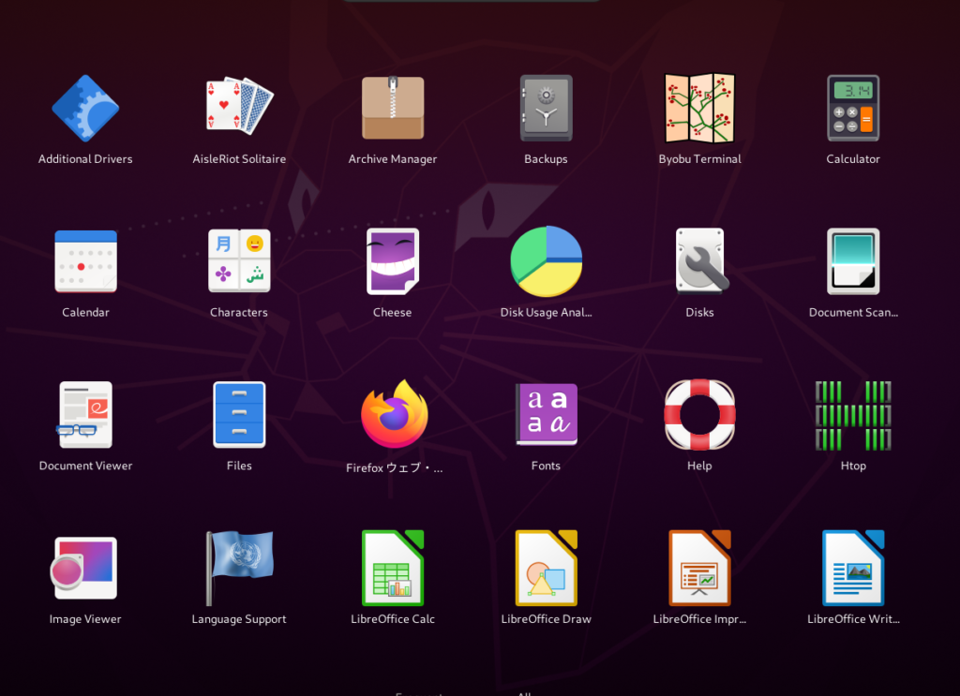
Task: Open LibreOffice Writer
Action: click(853, 569)
